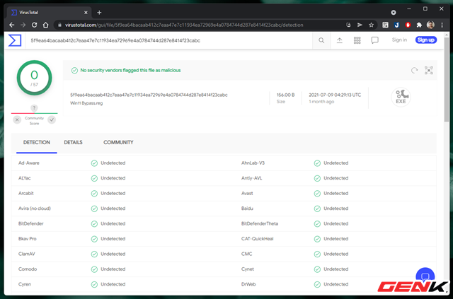Screen dimensions: 453x299
Task: Click the no vendors flagged message
Action: pyautogui.click(x=130, y=71)
